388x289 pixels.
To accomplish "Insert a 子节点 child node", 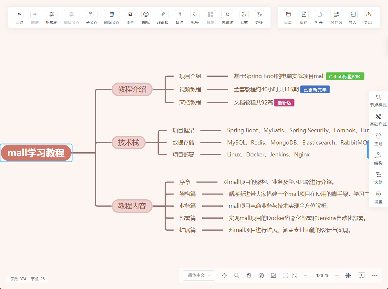I will (92, 15).
